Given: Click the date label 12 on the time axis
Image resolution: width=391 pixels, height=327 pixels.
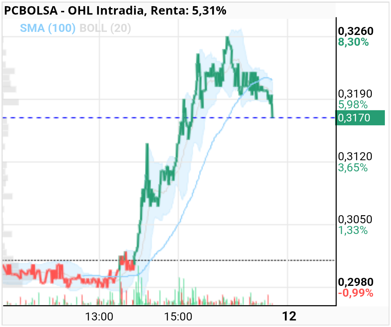Looking at the screenshot, I should pos(289,317).
